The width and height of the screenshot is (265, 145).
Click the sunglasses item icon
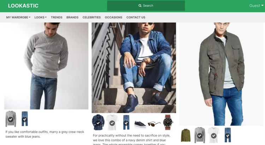154,123
